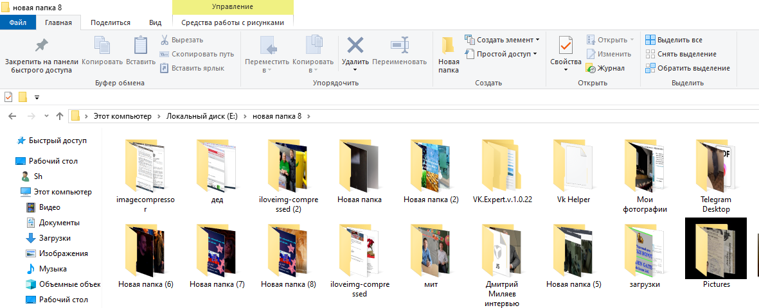Go up one level with the up arrow

point(60,116)
